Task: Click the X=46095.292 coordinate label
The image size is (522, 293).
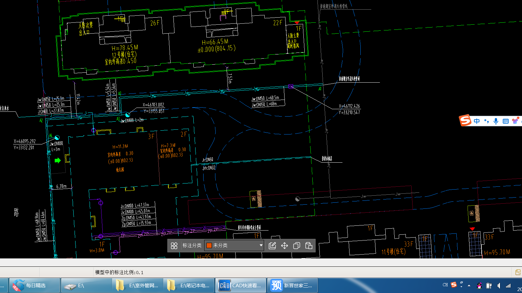Action: point(25,141)
